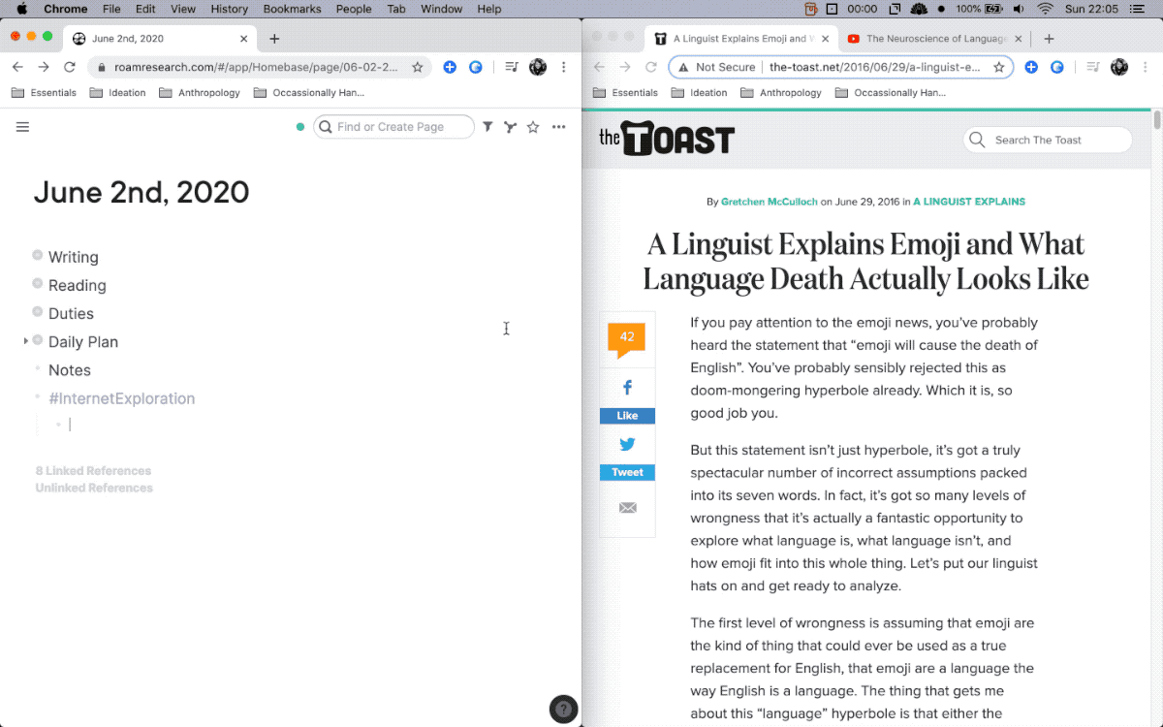Image resolution: width=1163 pixels, height=727 pixels.
Task: Open the Essentials bookmark folder in Roam window
Action: (44, 93)
